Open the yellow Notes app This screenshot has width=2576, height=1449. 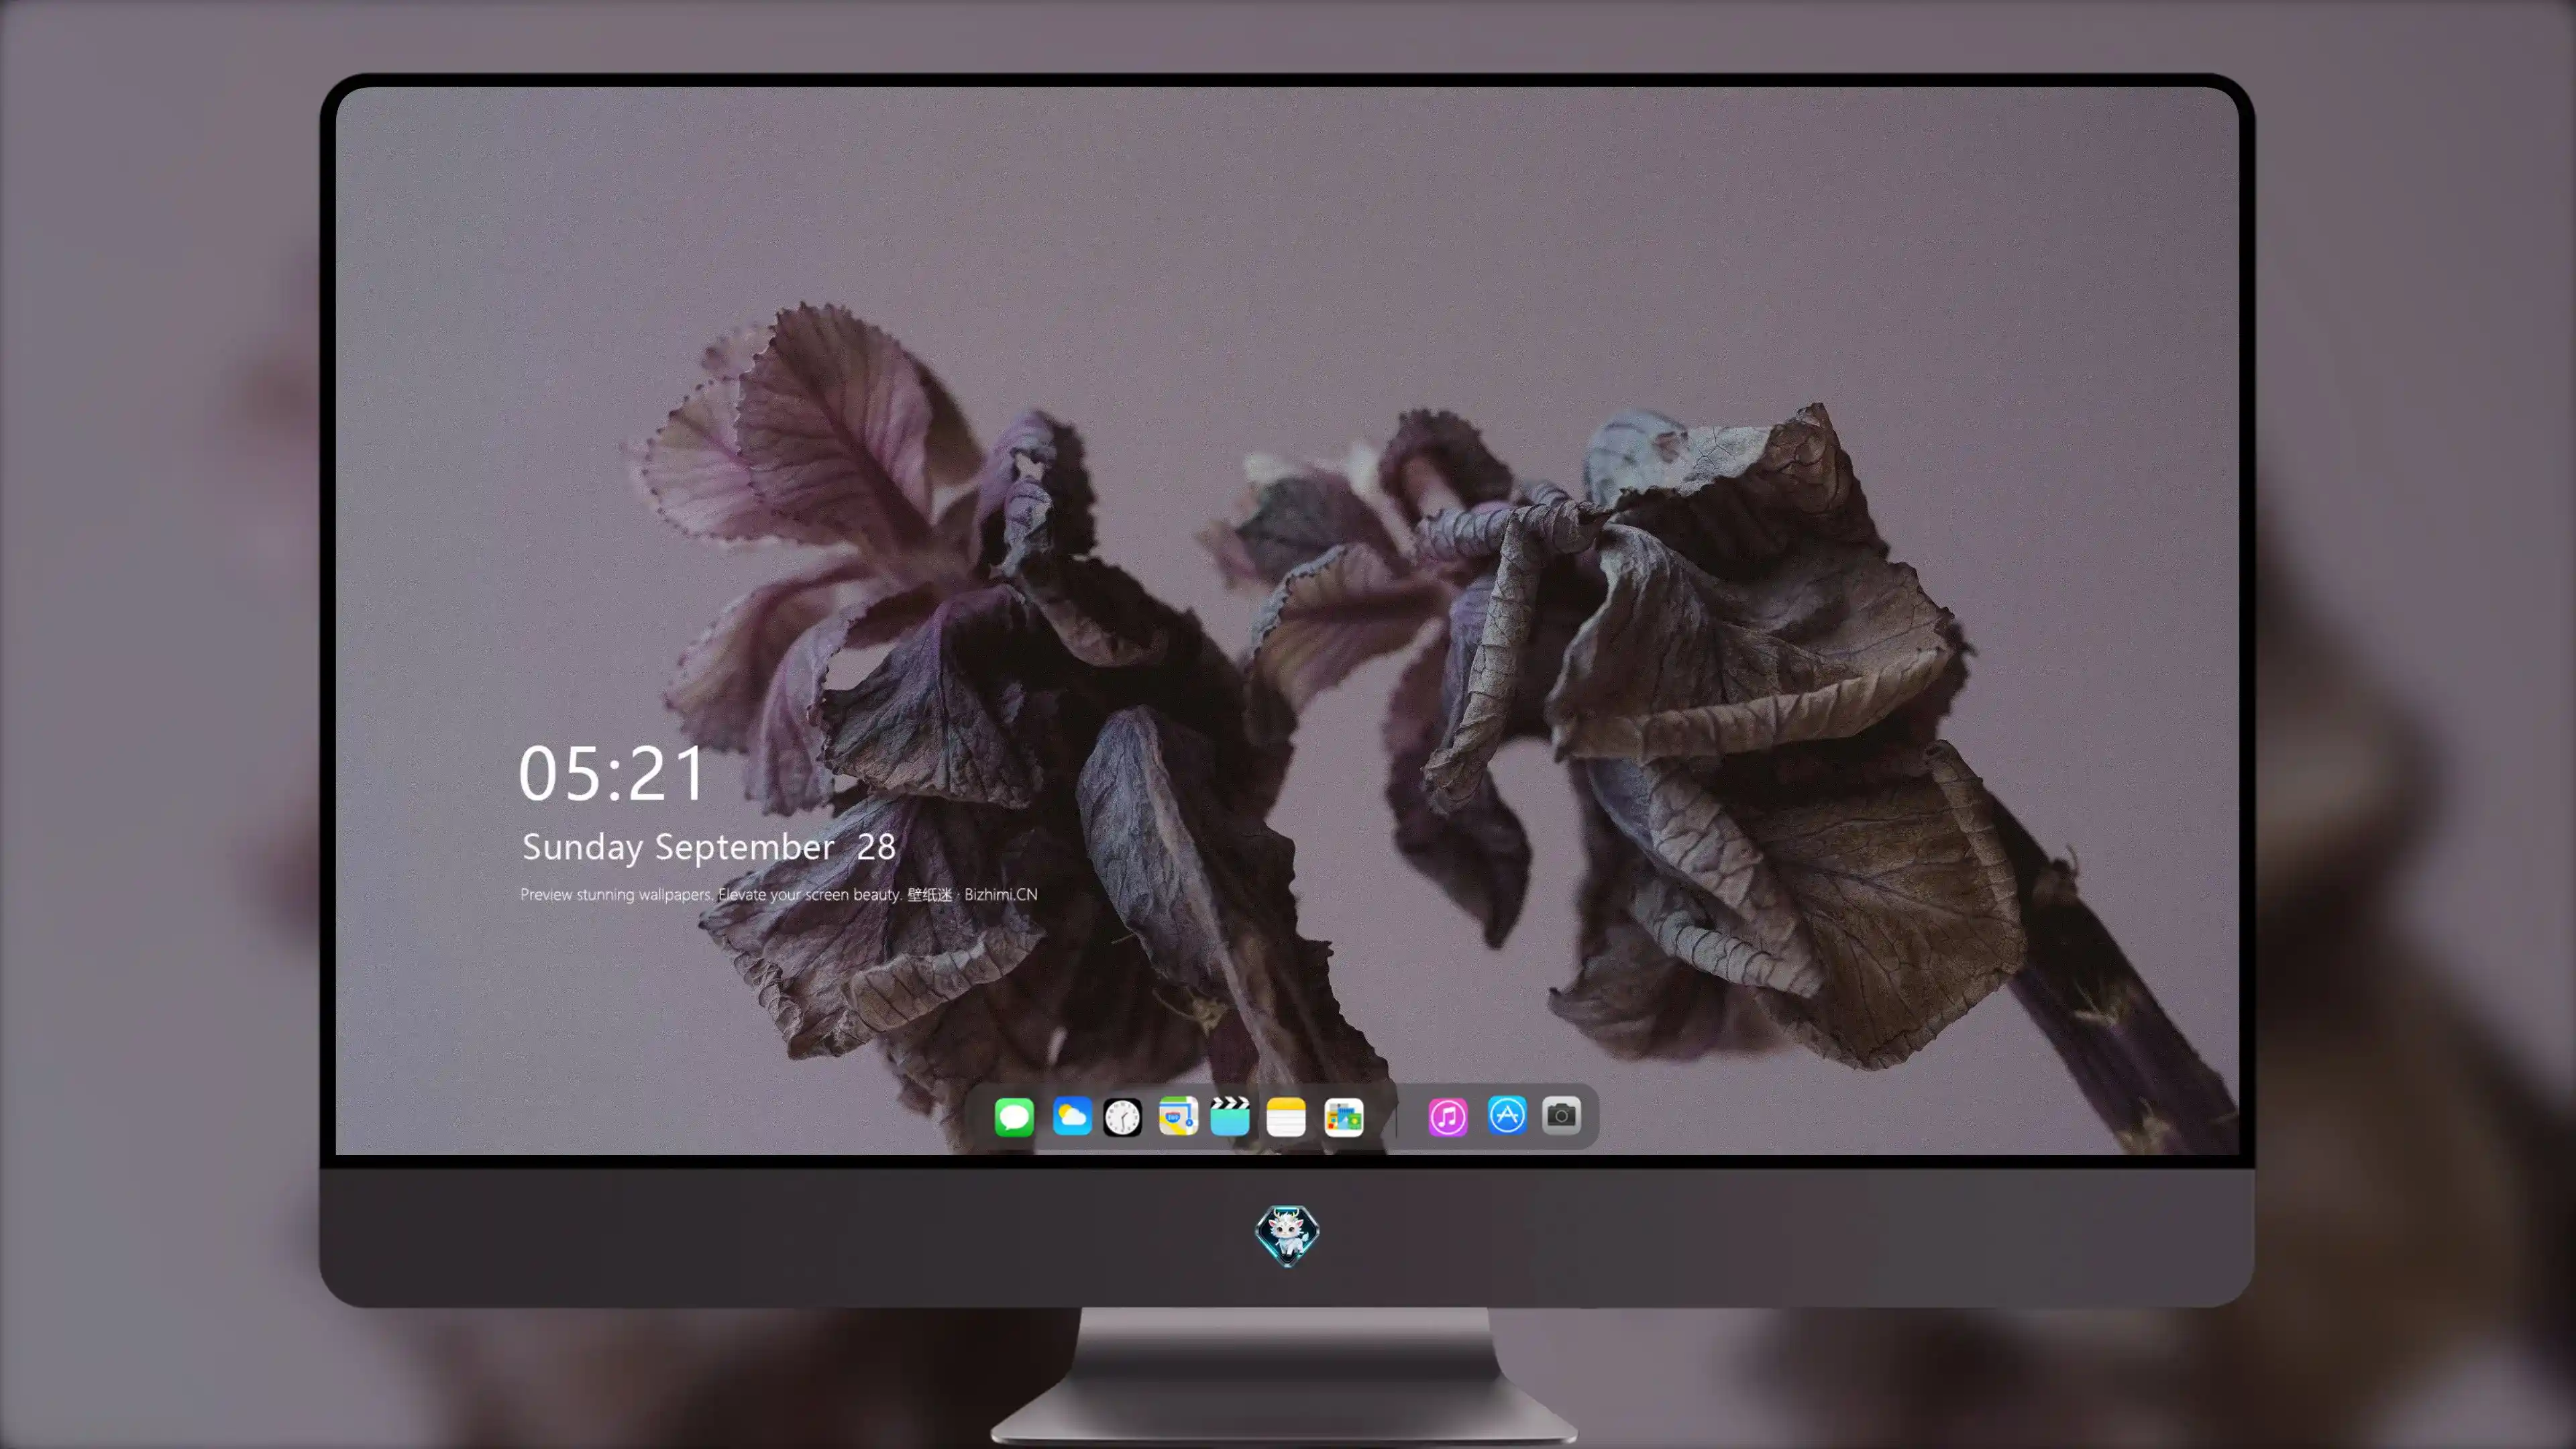click(x=1286, y=1116)
